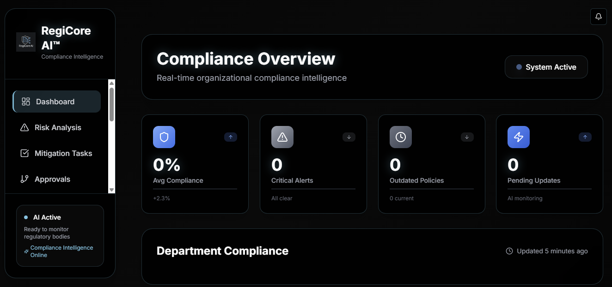
Task: Click the clock icon beside Updated 5 minutes ago
Action: pos(509,251)
